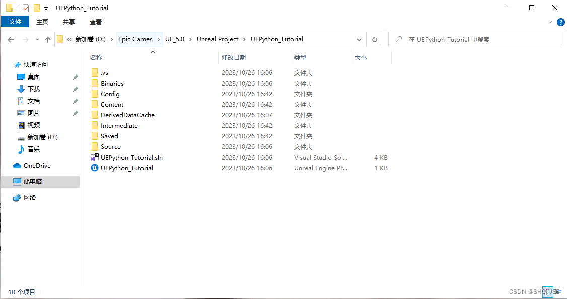This screenshot has width=567, height=299.
Task: Navigate to UE_5.0 in breadcrumb
Action: (x=175, y=39)
